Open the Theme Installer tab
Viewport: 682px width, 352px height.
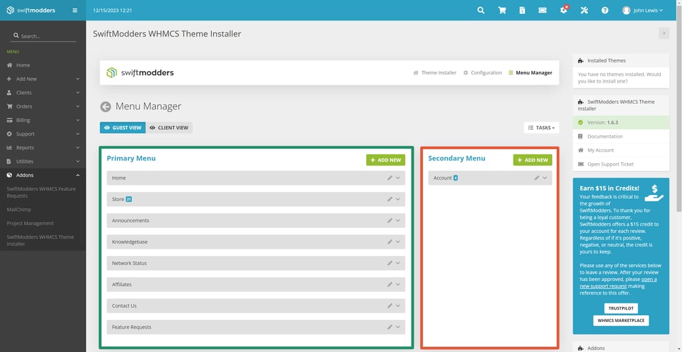tap(434, 73)
